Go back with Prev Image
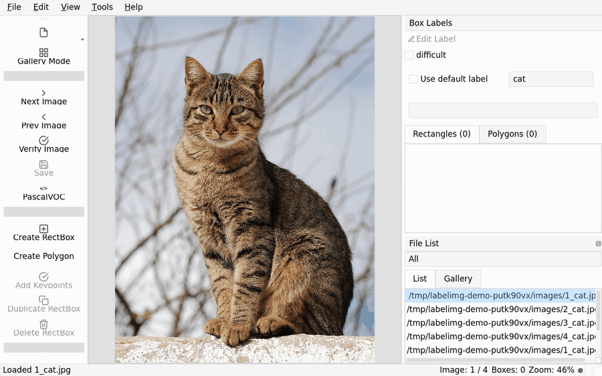Screen dimensions: 602x376 [x=43, y=121]
